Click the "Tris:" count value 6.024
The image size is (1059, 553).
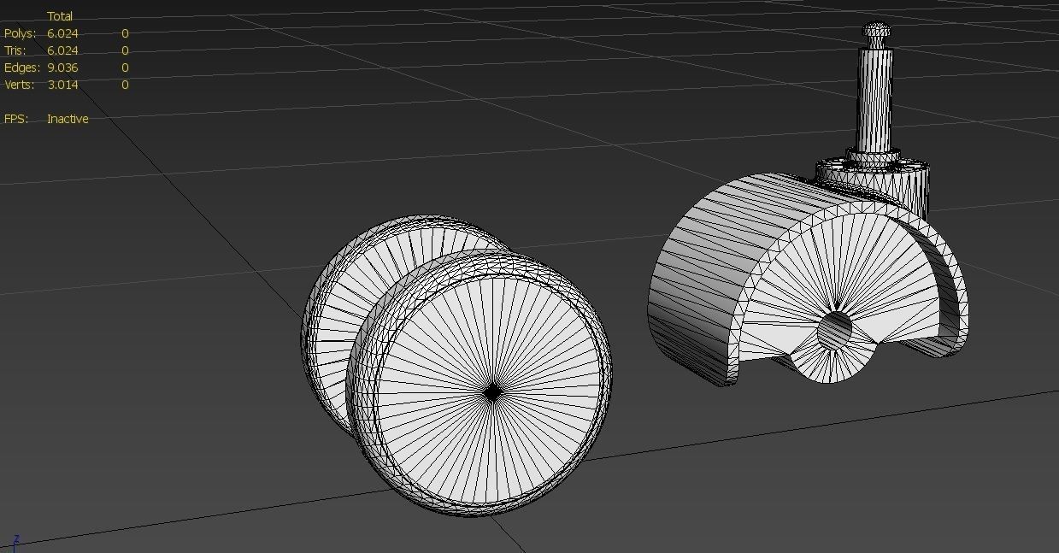(x=62, y=50)
